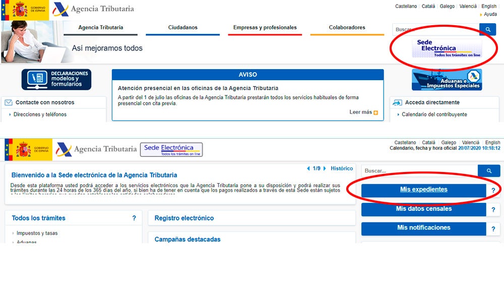Click the Agencia Tributaria logo in upper page
504x286 pixels.
(93, 9)
